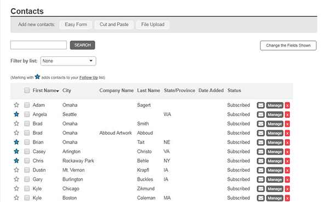Email Kyle Zikmund using envelope icon

(x=260, y=189)
